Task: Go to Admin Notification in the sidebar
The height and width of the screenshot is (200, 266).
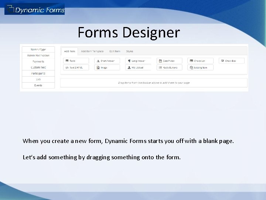Action: coord(38,56)
